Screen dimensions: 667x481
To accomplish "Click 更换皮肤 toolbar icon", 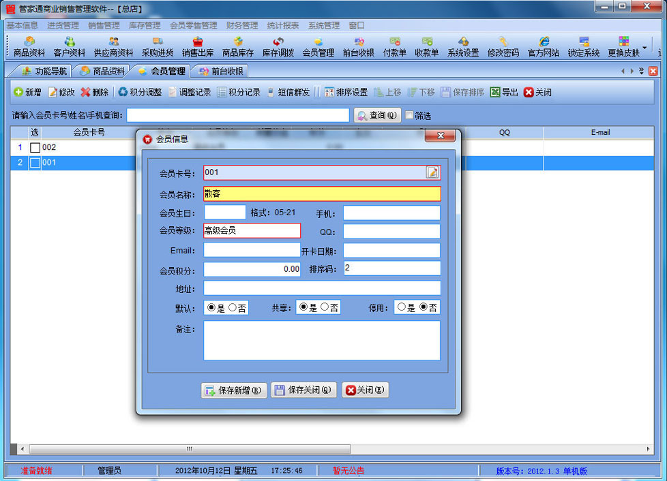I will [x=624, y=47].
